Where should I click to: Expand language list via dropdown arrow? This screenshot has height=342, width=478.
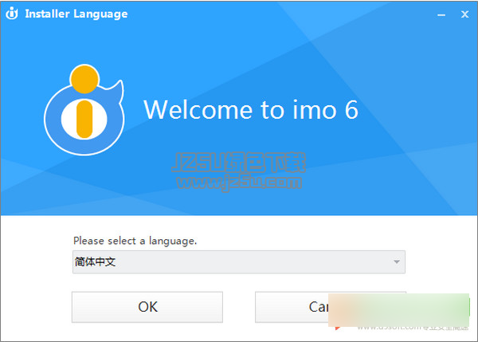tap(396, 261)
